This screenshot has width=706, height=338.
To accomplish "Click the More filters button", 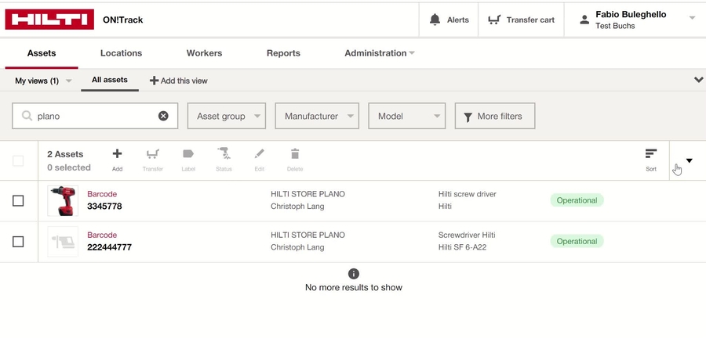I will click(x=495, y=116).
